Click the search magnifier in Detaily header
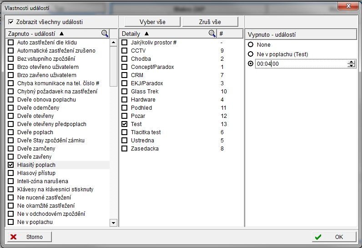 pos(212,34)
